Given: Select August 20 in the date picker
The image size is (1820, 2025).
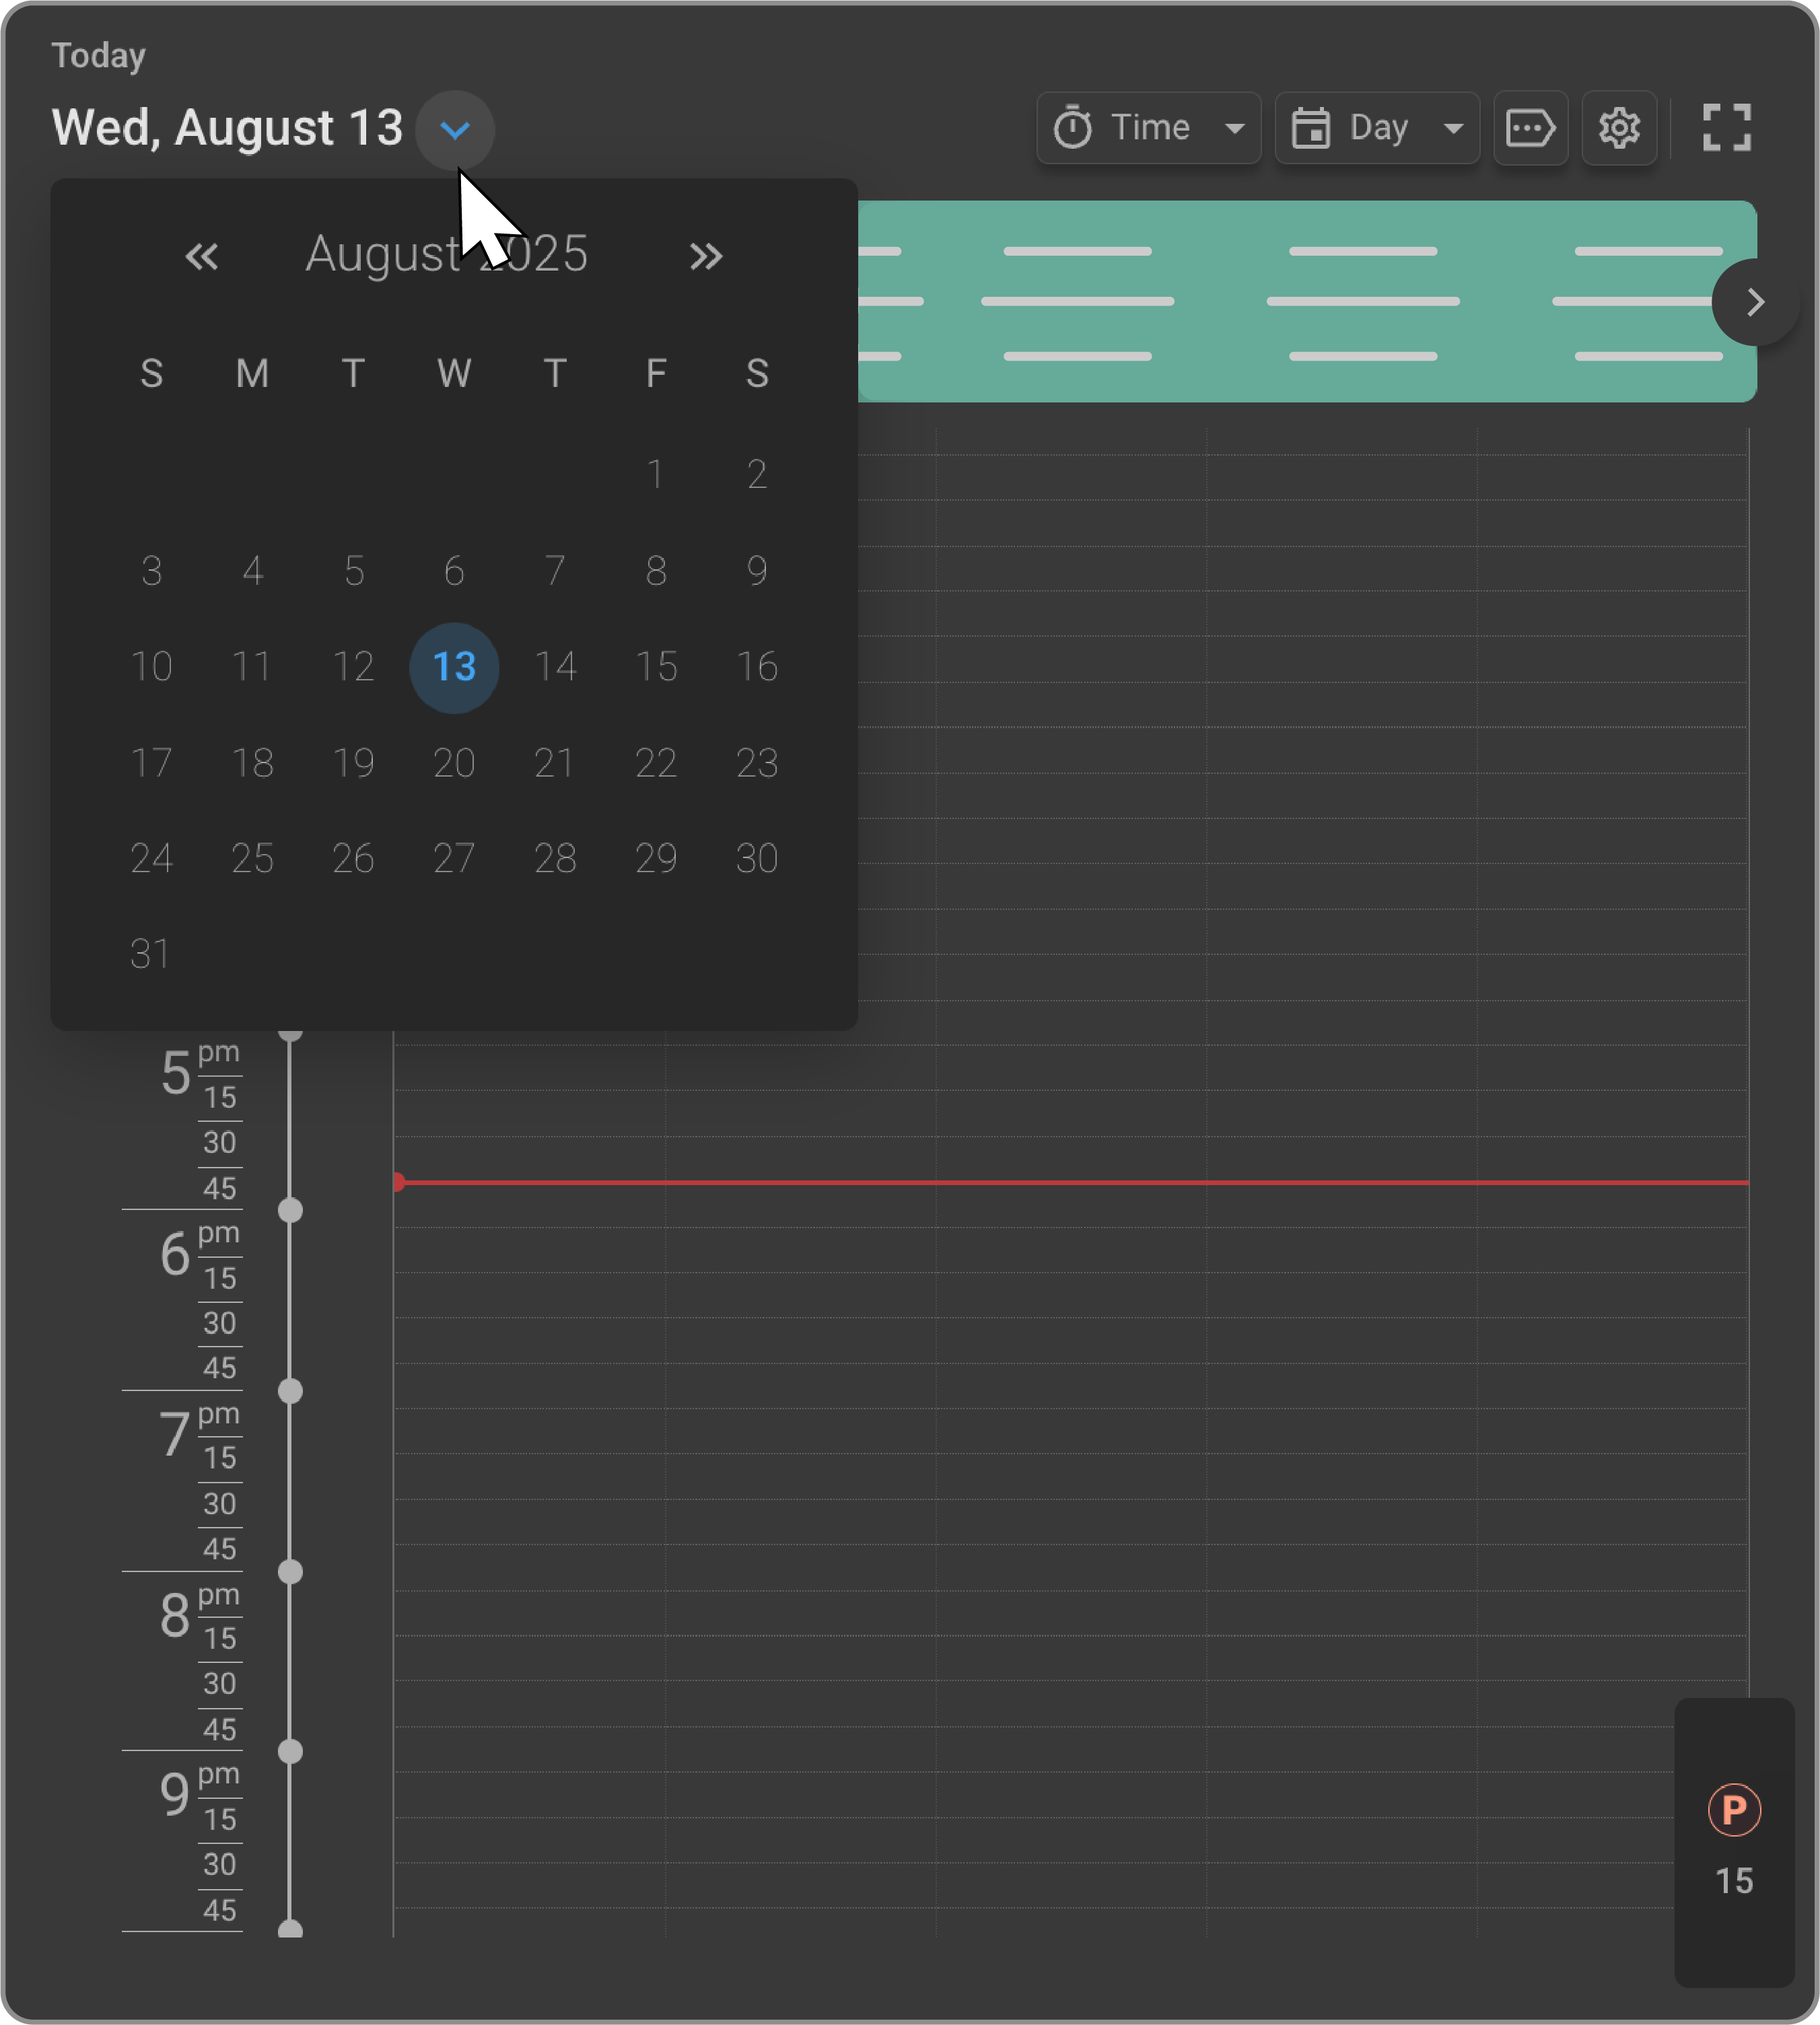Looking at the screenshot, I should (454, 762).
